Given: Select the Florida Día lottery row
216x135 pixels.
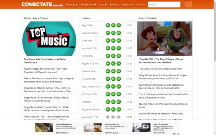Looking at the screenshot, I should pos(107,56).
